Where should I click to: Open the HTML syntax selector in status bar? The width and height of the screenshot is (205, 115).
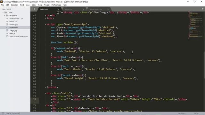pyautogui.click(x=196, y=113)
